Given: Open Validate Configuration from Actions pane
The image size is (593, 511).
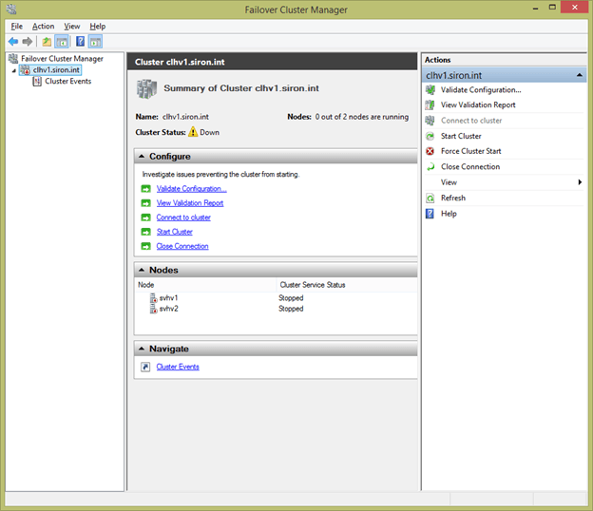Looking at the screenshot, I should (x=480, y=90).
